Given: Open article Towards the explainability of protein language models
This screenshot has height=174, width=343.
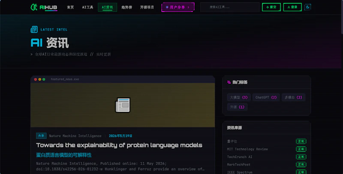Looking at the screenshot, I should click(x=119, y=145).
